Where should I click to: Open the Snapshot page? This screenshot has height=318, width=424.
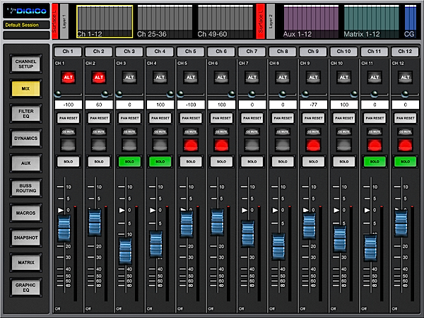tap(26, 237)
